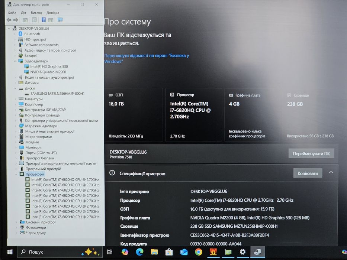Image resolution: width=347 pixels, height=260 pixels.
Task: Collapse the Відеоадаптери tree node
Action: pyautogui.click(x=15, y=61)
